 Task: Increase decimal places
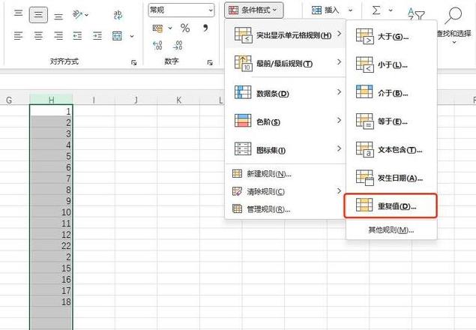click(x=157, y=45)
